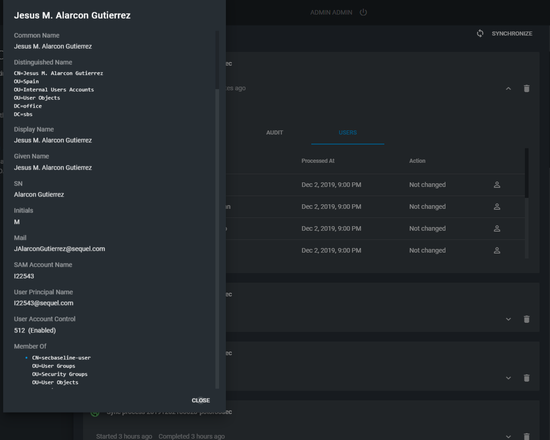
Task: Click the dialog title Jesus M. Alarcon Gutierrez
Action: (72, 16)
